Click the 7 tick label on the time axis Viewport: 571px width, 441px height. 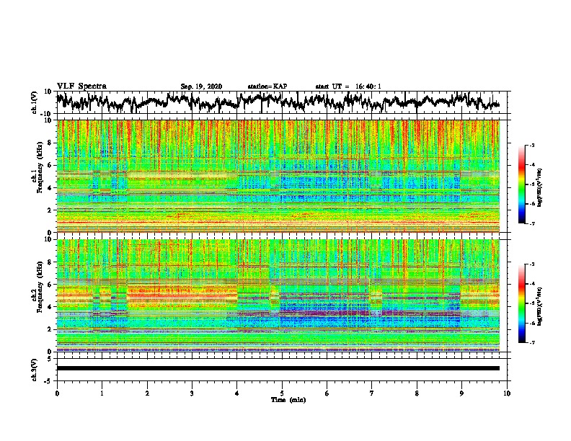pyautogui.click(x=372, y=393)
